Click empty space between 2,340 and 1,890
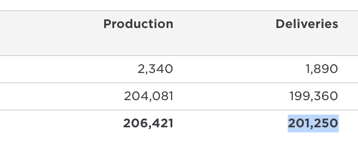The width and height of the screenshot is (358, 157). tap(239, 69)
